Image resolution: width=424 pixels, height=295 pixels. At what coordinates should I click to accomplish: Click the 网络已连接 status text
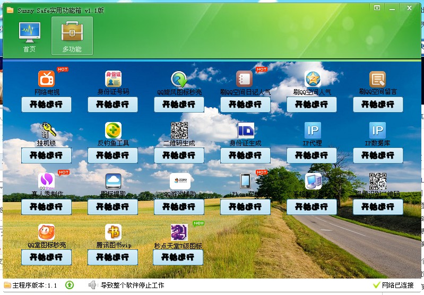[398, 285]
